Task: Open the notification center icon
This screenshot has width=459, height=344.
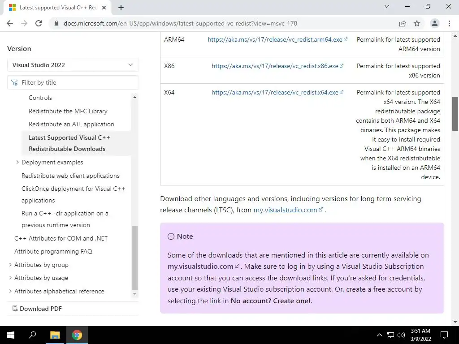Action: click(444, 335)
